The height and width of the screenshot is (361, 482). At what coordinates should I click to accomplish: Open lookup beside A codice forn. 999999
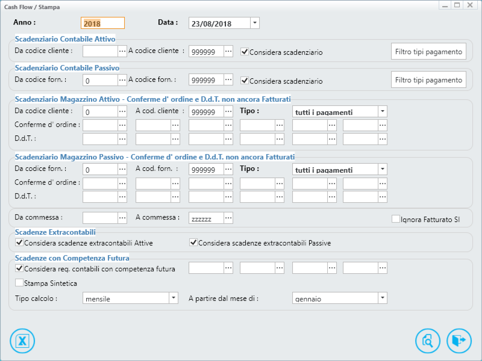[228, 80]
